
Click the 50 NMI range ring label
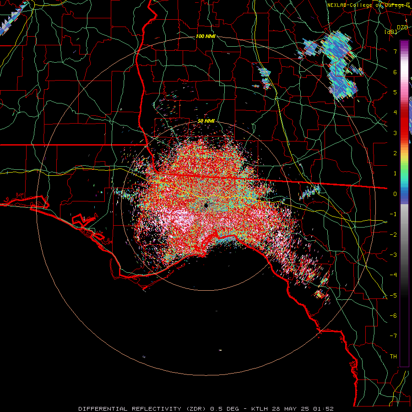(206, 121)
